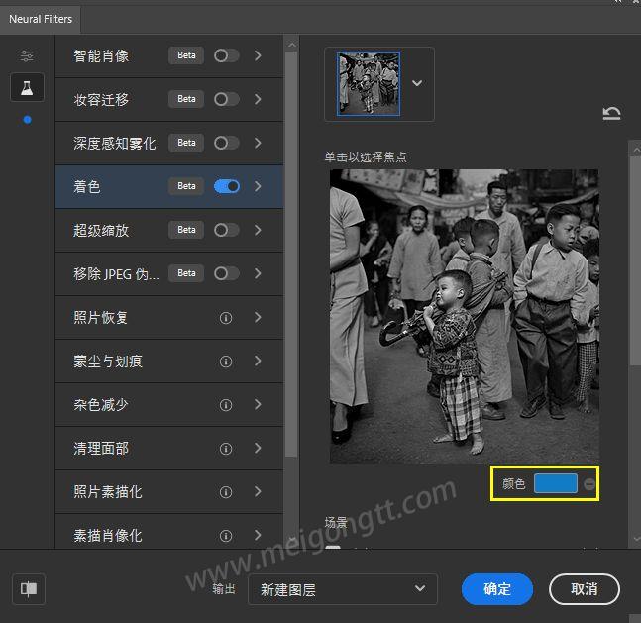Image resolution: width=641 pixels, height=623 pixels.
Task: Open the image thumbnail selector dropdown arrow
Action: pyautogui.click(x=417, y=83)
